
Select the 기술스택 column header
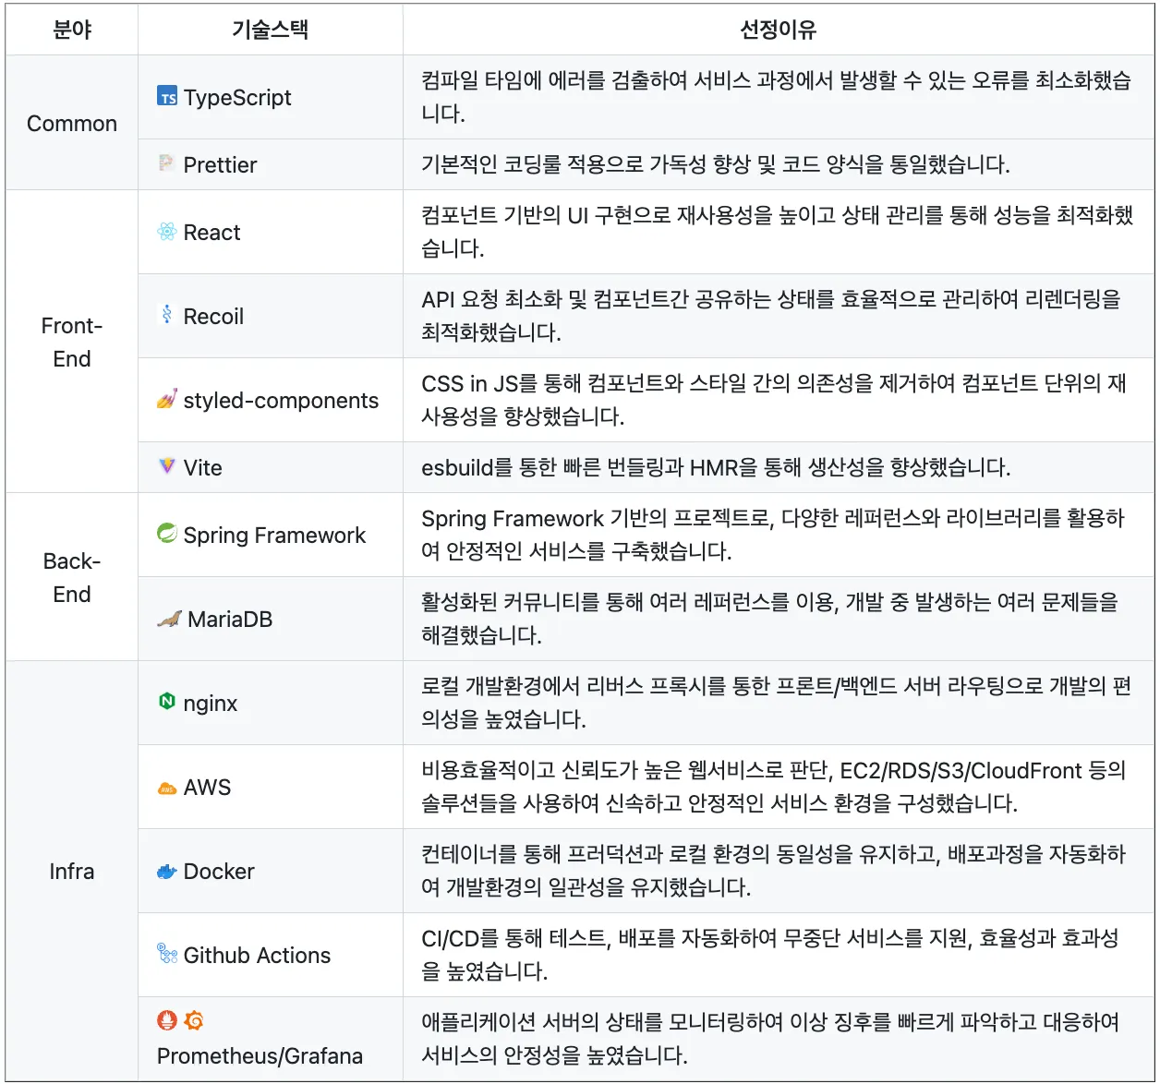(x=271, y=30)
